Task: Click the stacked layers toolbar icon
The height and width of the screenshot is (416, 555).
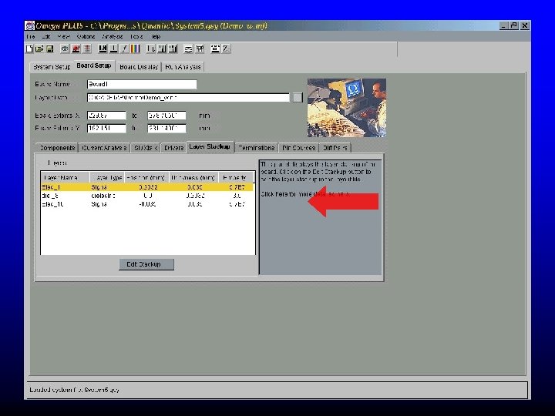Action: pyautogui.click(x=188, y=49)
